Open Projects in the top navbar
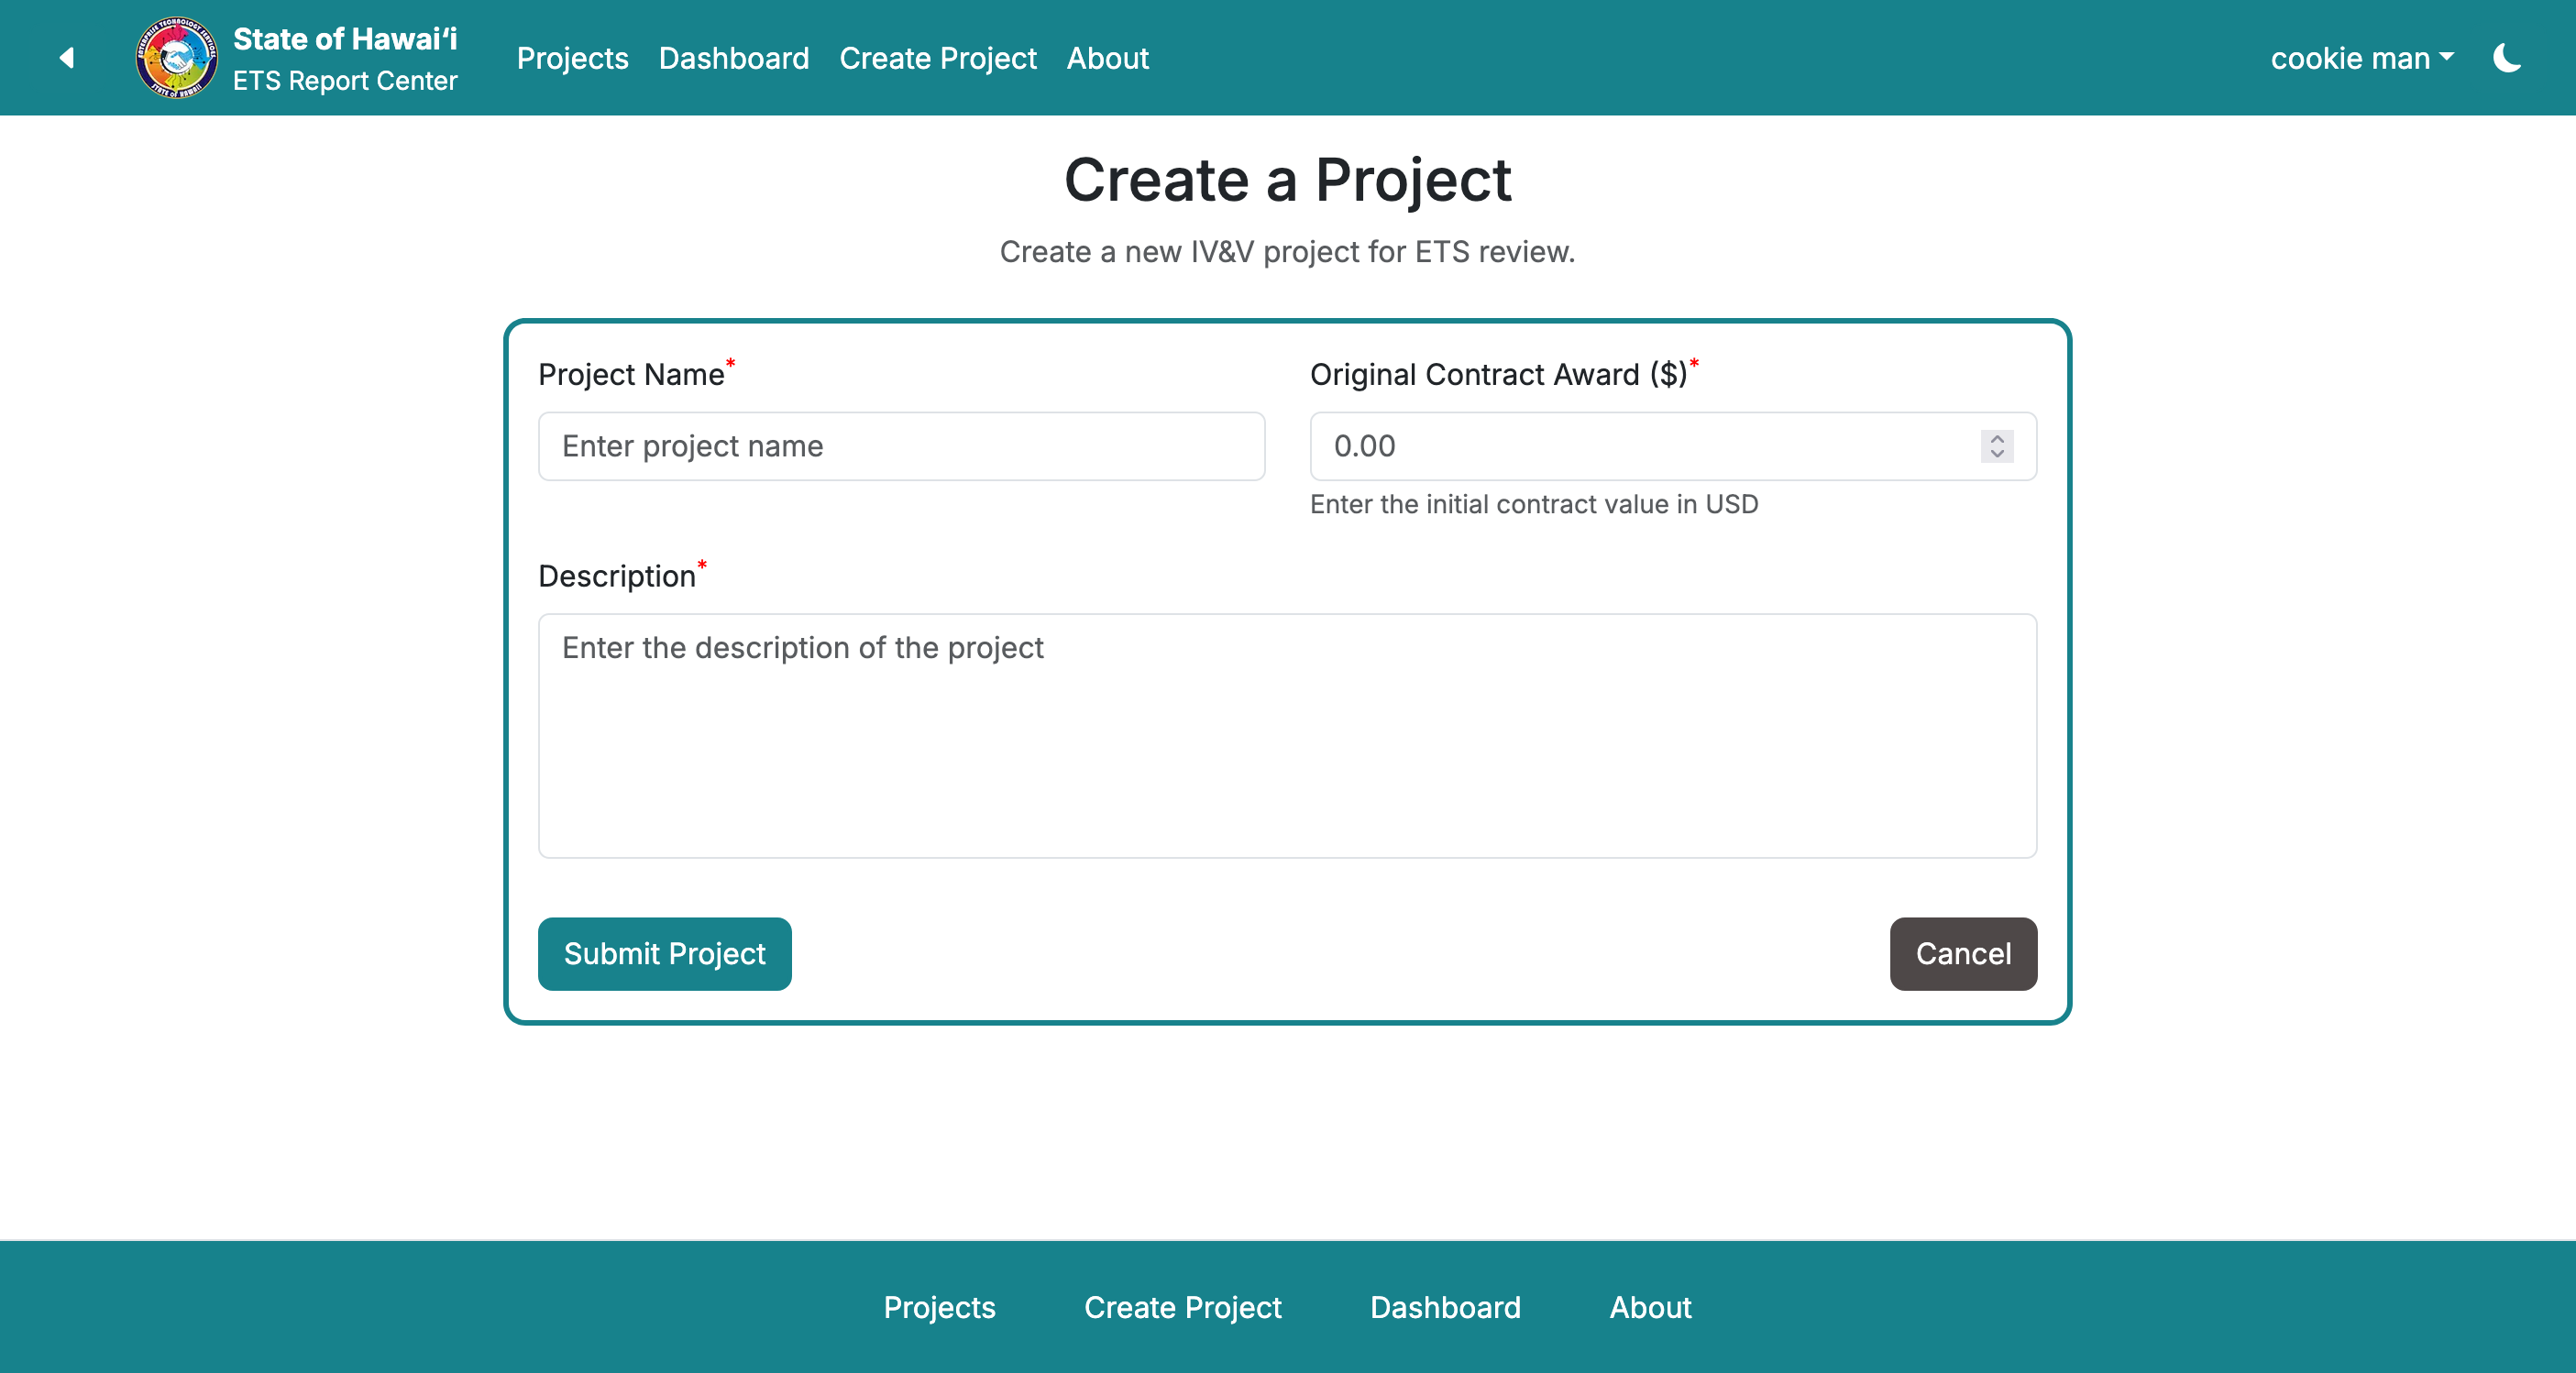The width and height of the screenshot is (2576, 1373). (x=572, y=58)
